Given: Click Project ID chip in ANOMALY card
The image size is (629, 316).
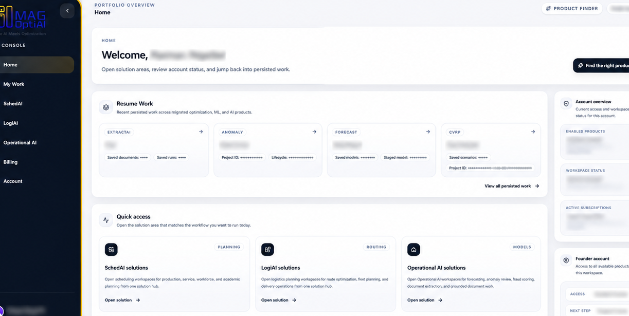Looking at the screenshot, I should [x=242, y=157].
